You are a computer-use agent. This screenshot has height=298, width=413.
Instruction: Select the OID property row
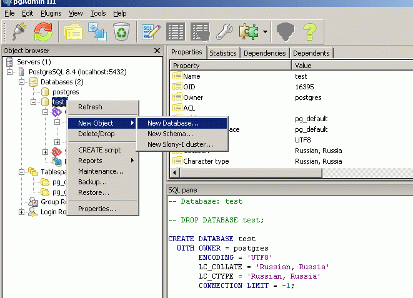(x=292, y=87)
